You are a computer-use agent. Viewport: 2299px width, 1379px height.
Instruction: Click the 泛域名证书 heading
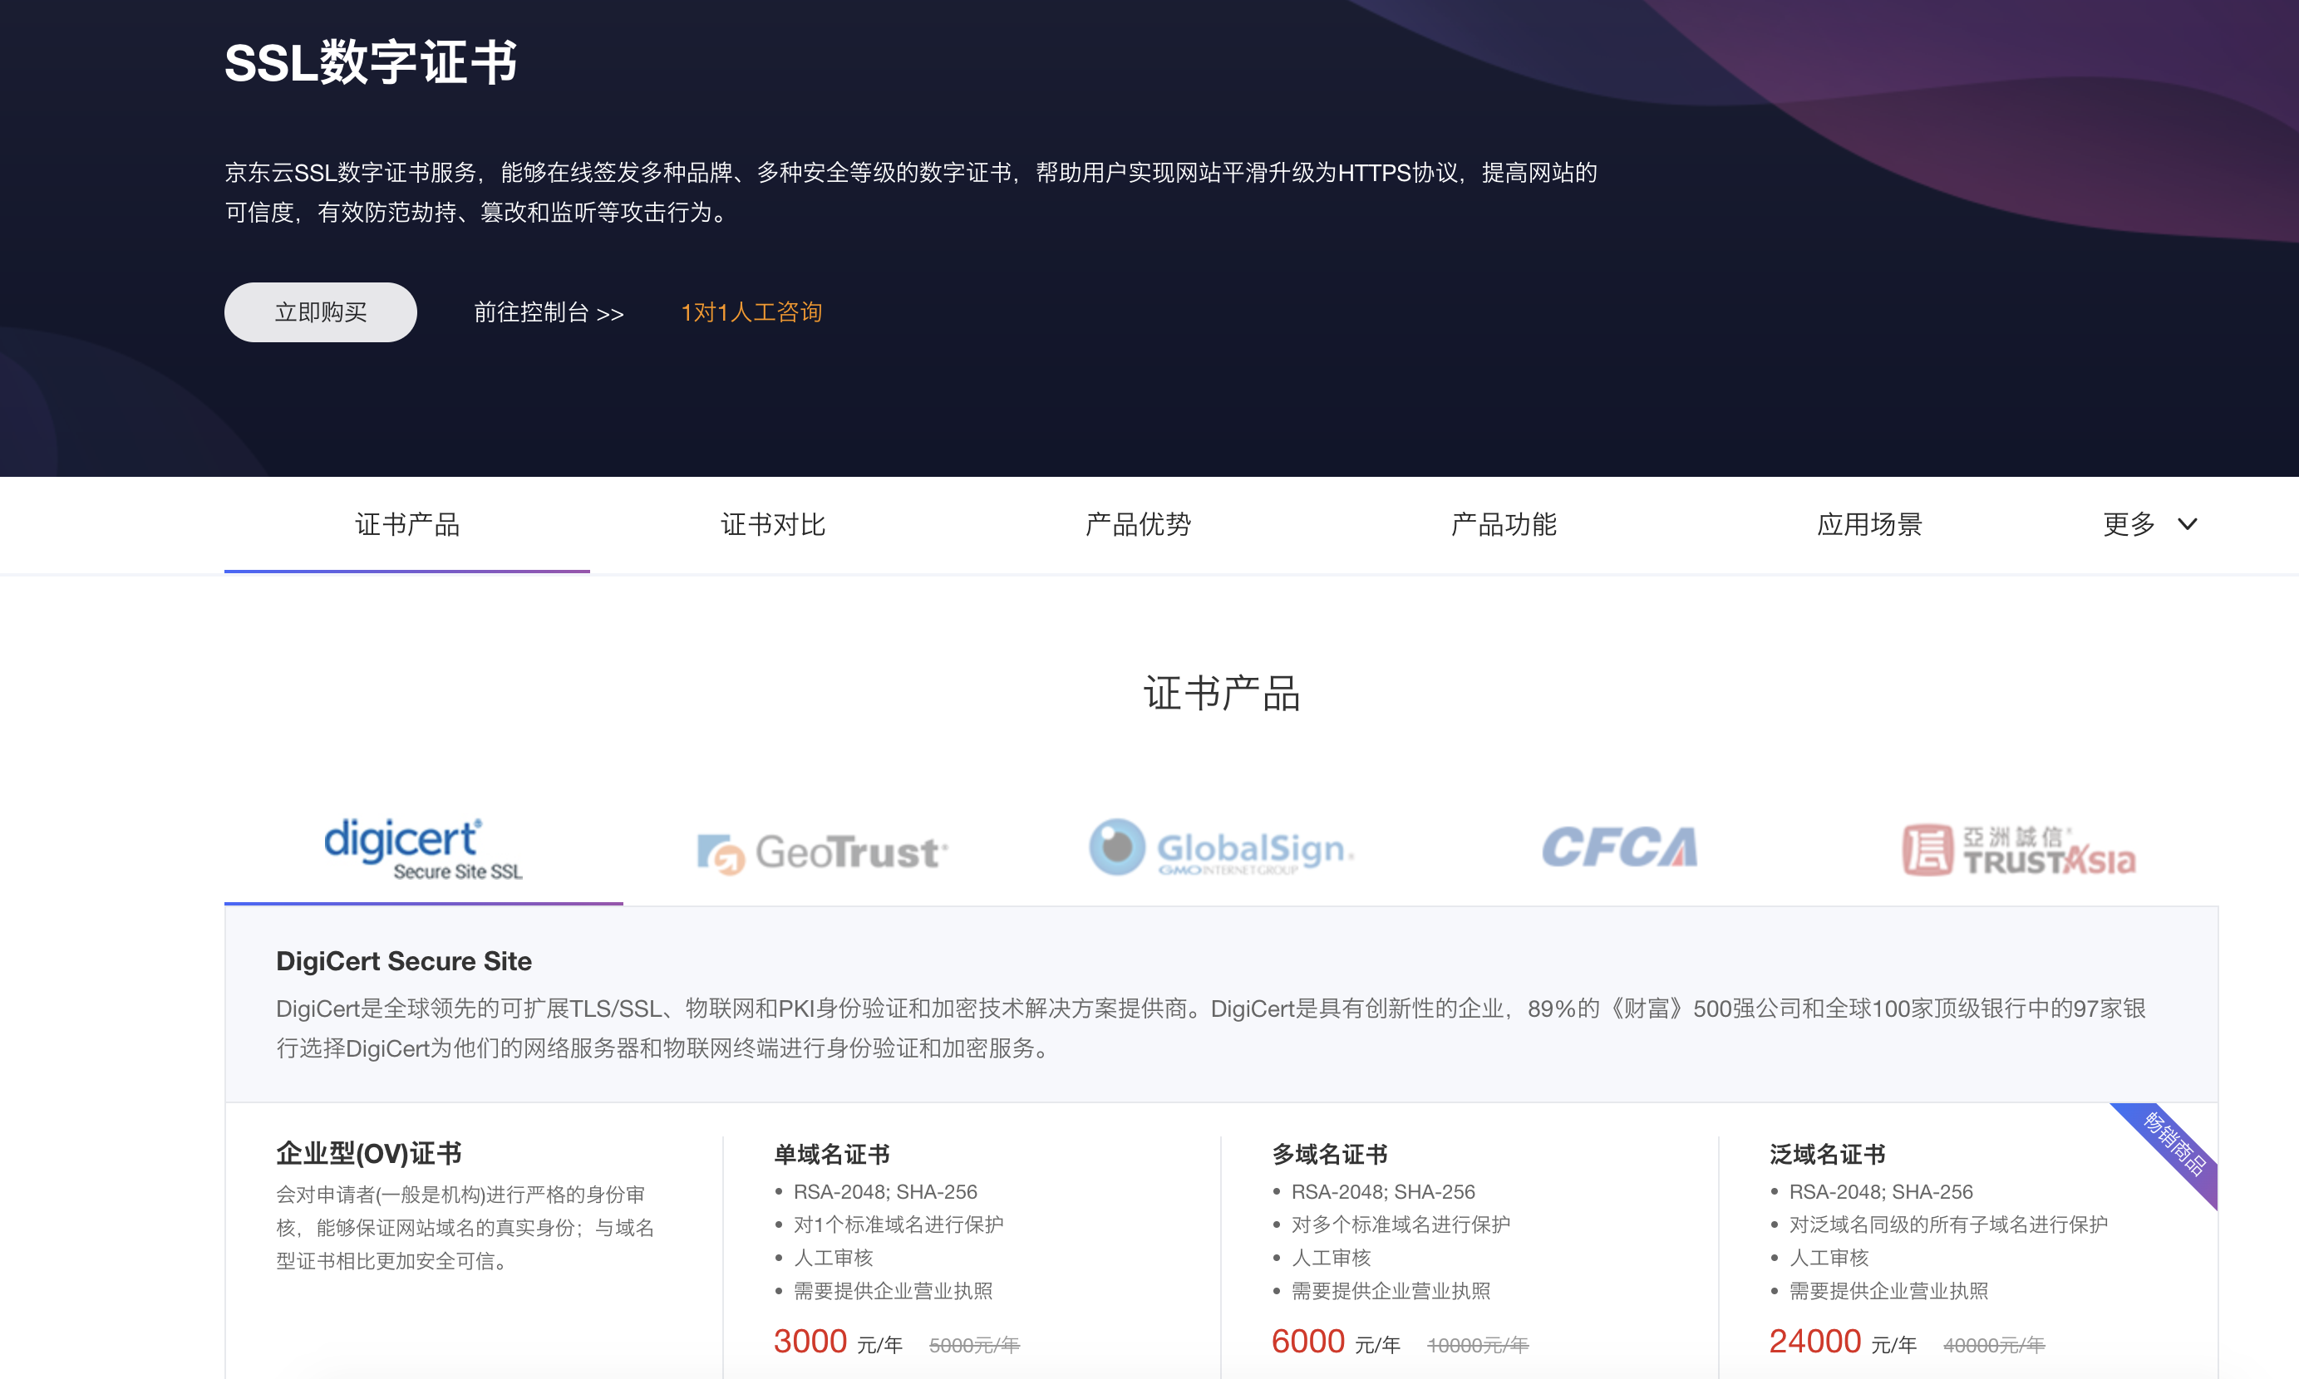click(x=1828, y=1154)
